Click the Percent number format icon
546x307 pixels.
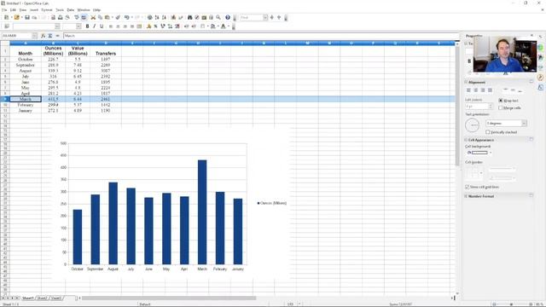tap(155, 26)
